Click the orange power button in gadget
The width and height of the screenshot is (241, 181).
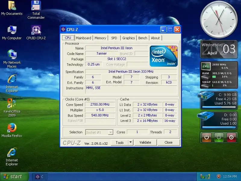click(x=206, y=137)
